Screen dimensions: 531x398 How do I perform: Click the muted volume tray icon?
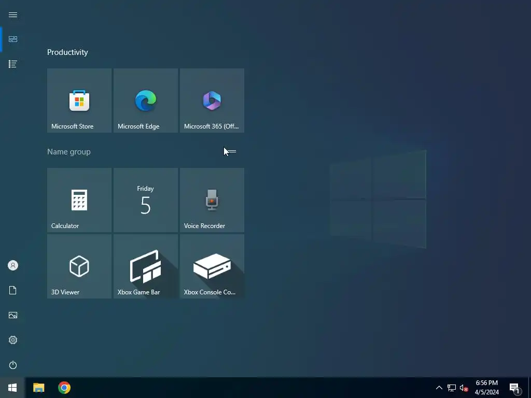click(x=464, y=388)
